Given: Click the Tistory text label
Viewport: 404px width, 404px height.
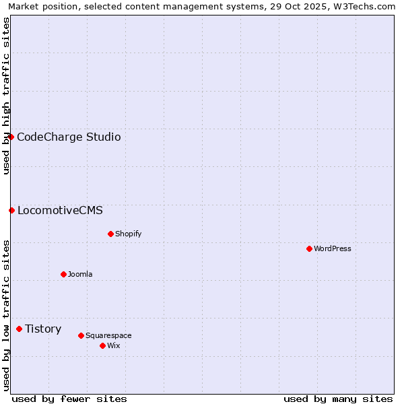Looking at the screenshot, I should pos(43,329).
